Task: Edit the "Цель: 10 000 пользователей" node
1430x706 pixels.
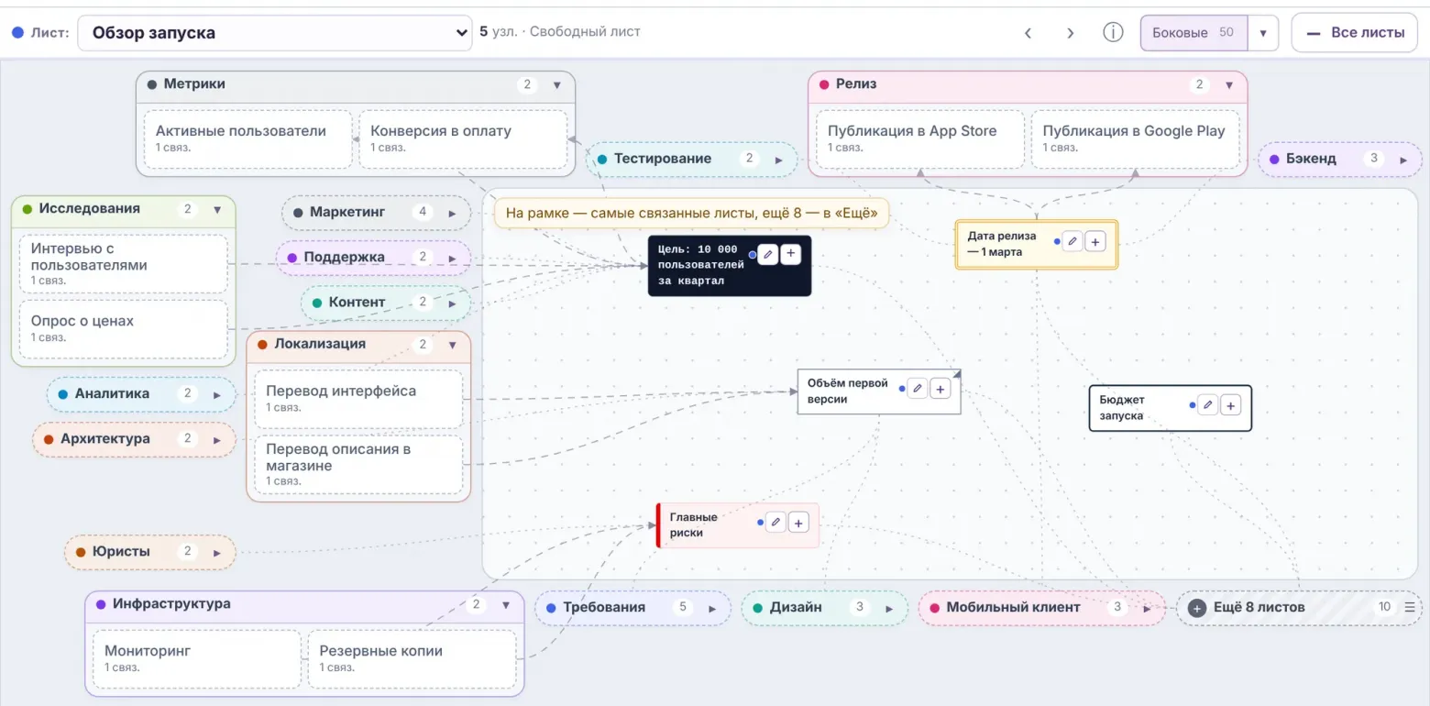Action: [x=768, y=255]
